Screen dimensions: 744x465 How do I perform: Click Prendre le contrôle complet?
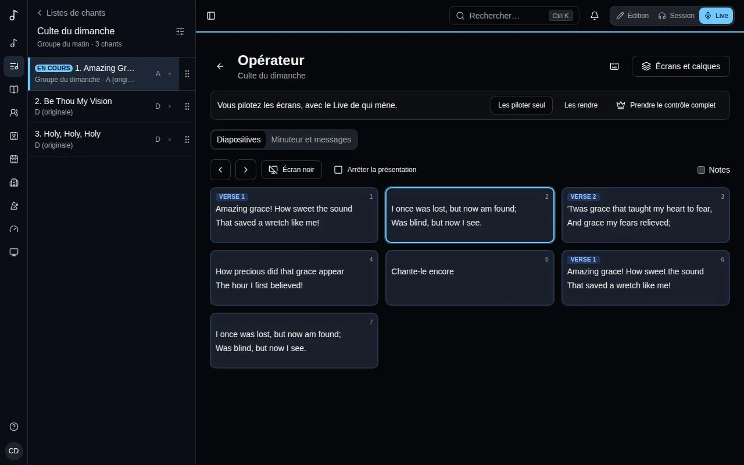click(666, 105)
